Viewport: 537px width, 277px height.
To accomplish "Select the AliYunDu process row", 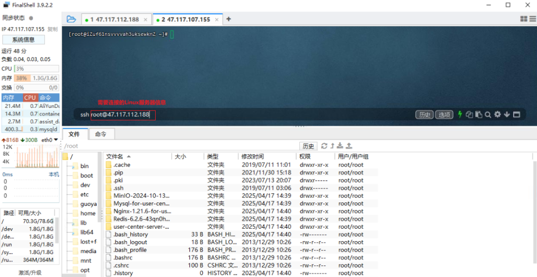I will click(30, 106).
